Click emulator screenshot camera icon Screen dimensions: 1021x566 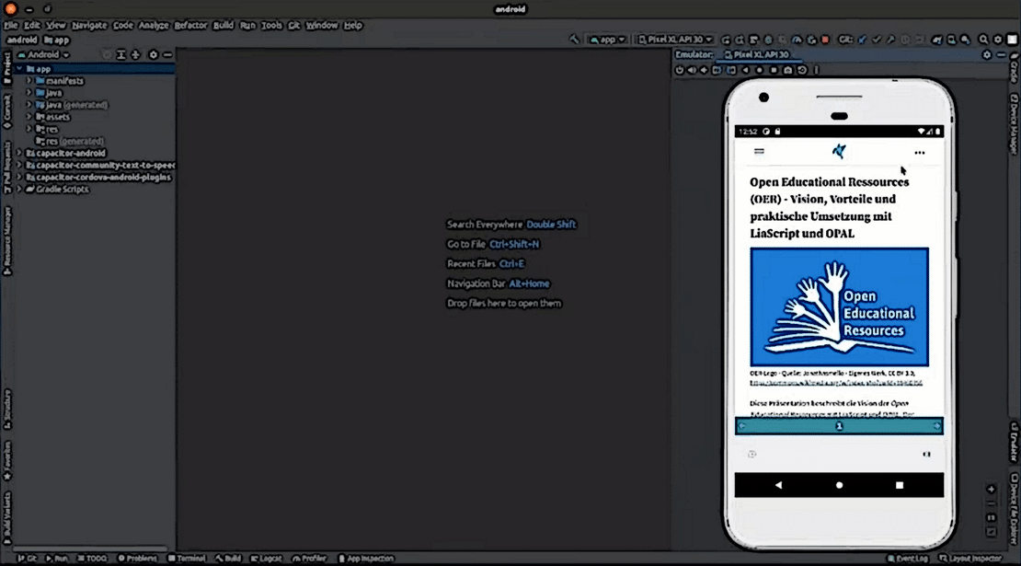point(787,70)
